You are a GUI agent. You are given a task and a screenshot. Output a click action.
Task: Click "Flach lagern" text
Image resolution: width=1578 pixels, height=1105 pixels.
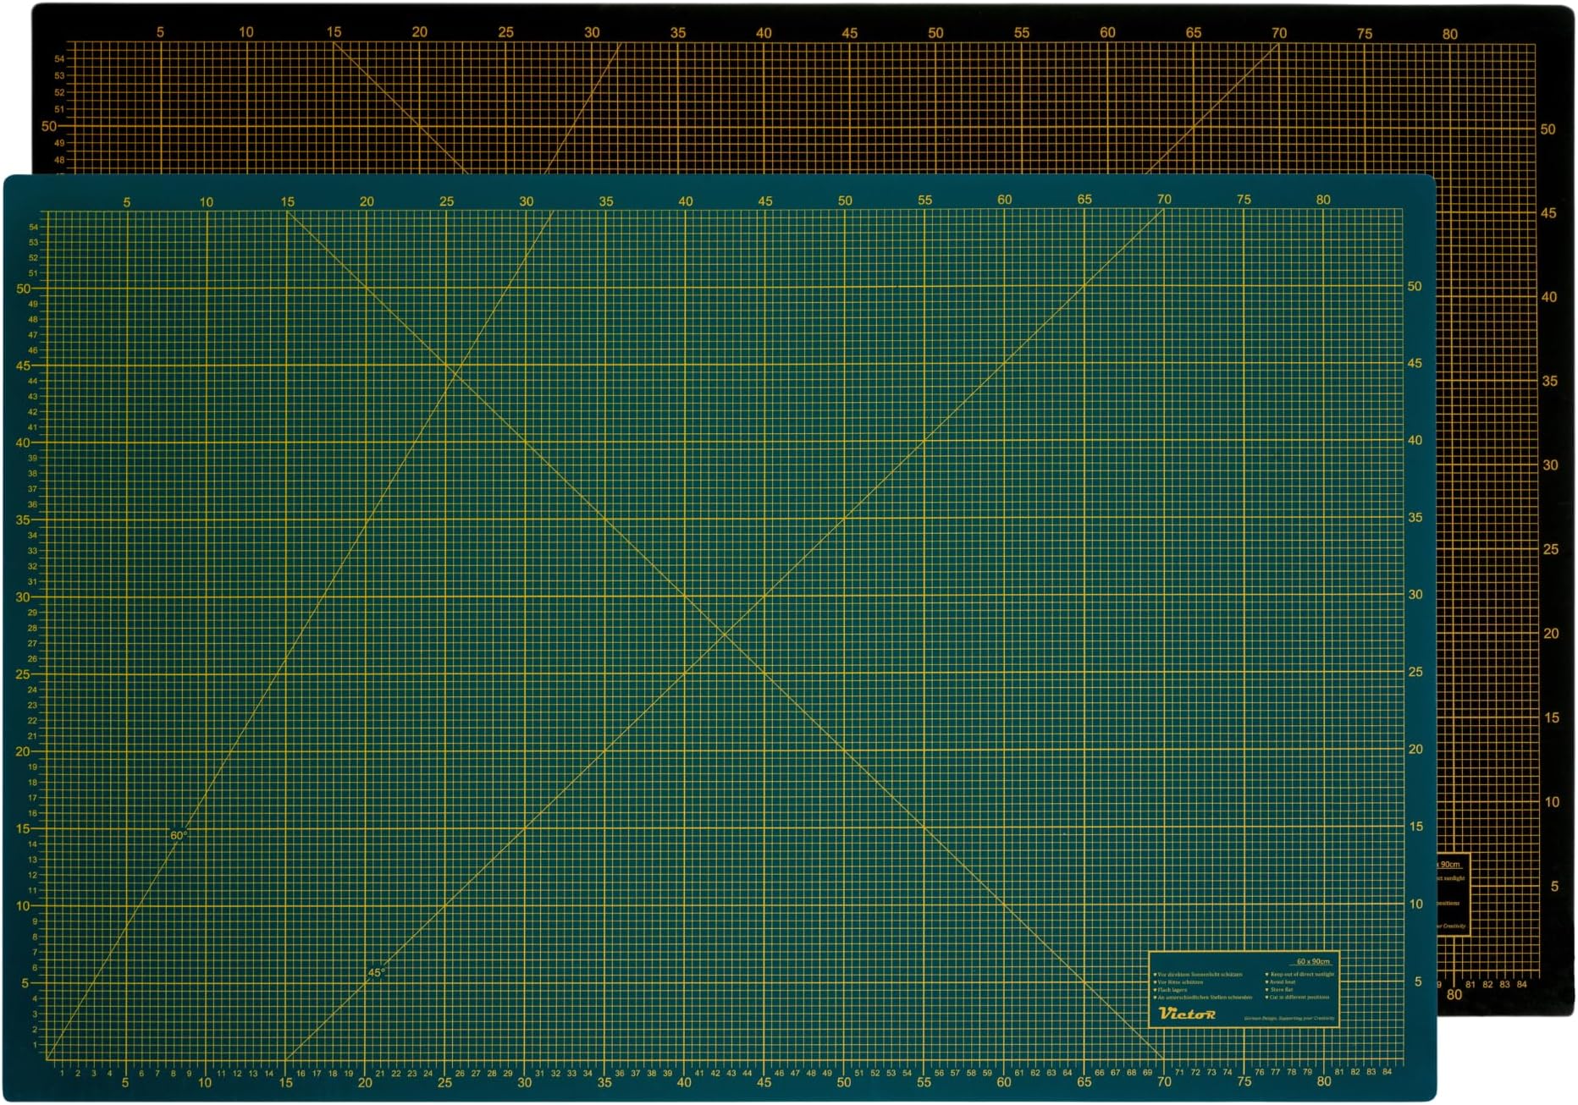(1172, 990)
